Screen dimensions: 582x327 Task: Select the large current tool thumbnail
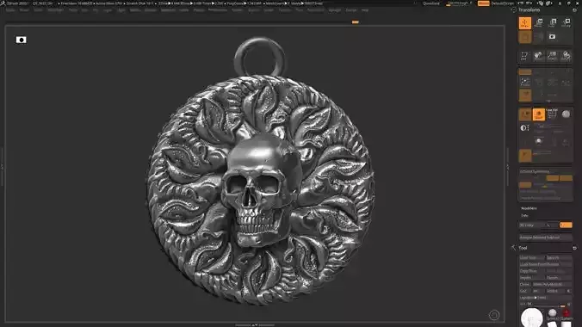[531, 318]
